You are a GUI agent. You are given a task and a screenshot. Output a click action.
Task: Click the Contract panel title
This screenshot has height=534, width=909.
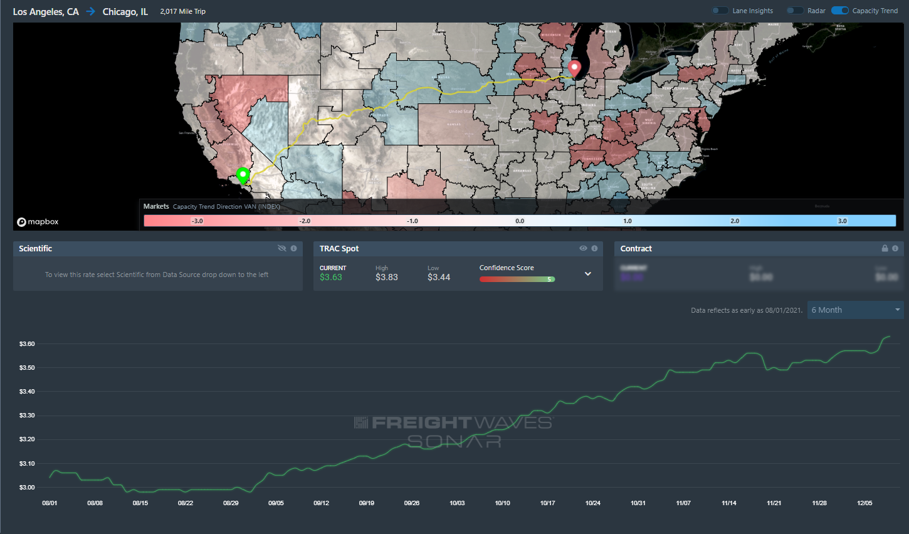[x=636, y=249]
